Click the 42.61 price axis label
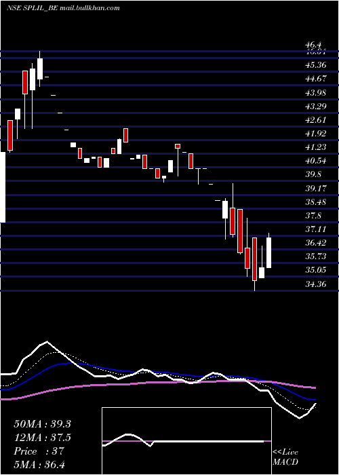Image resolution: width=339 pixels, height=475 pixels. pyautogui.click(x=317, y=120)
